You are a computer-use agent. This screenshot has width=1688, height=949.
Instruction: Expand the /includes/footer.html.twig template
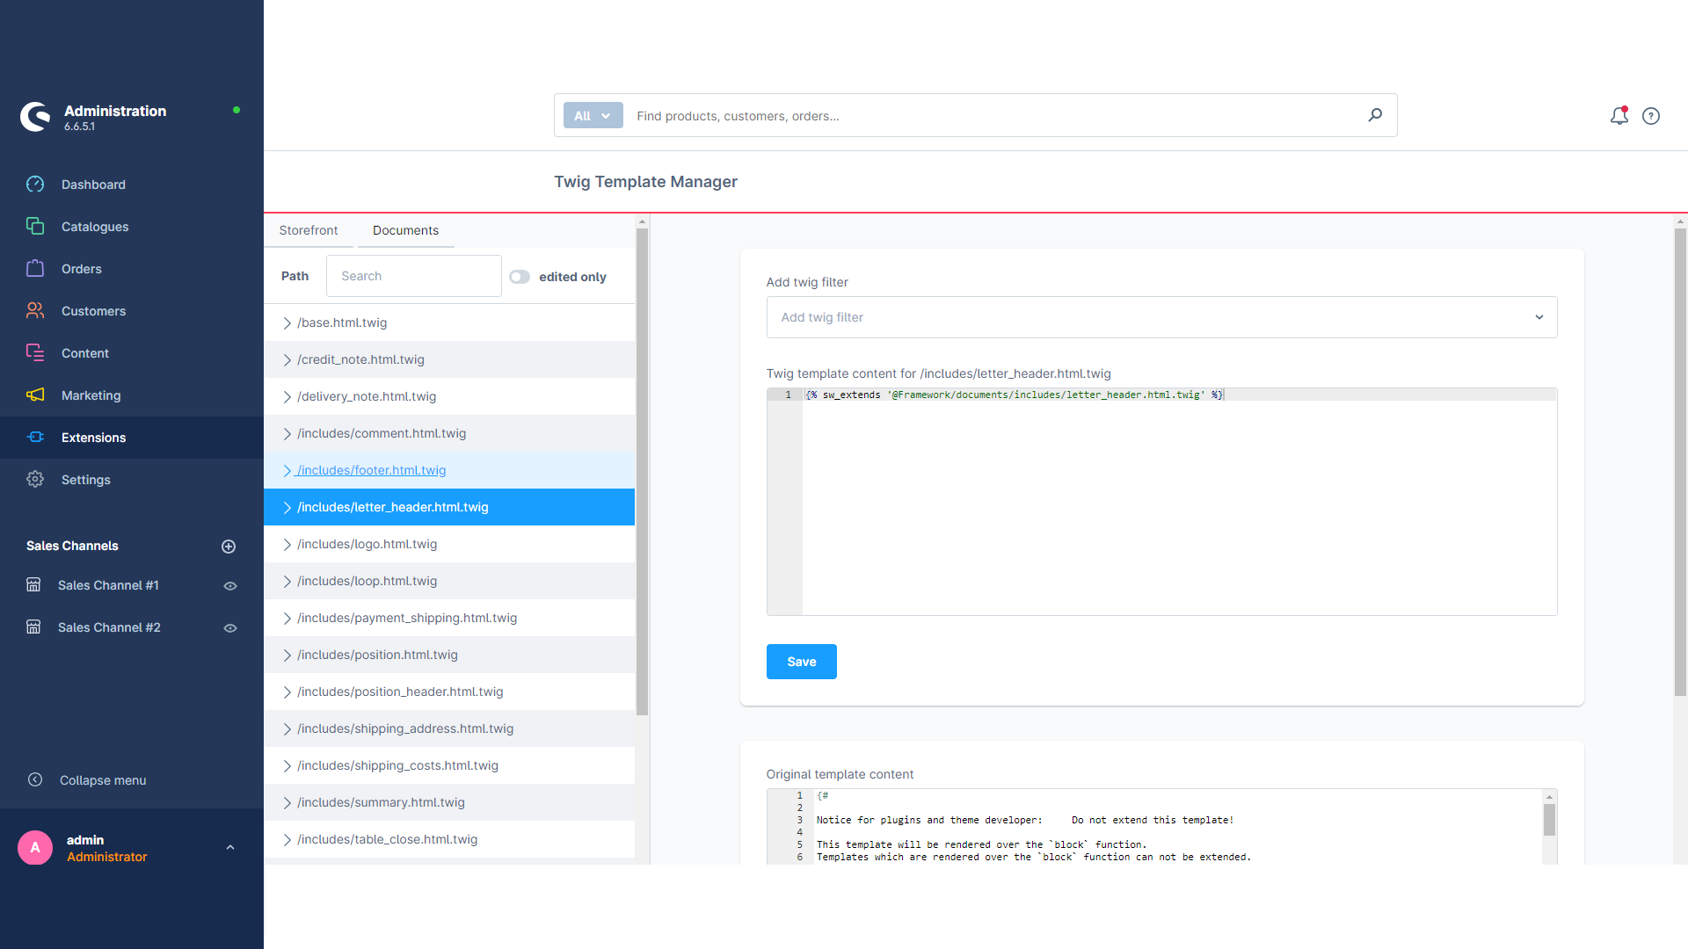tap(287, 469)
